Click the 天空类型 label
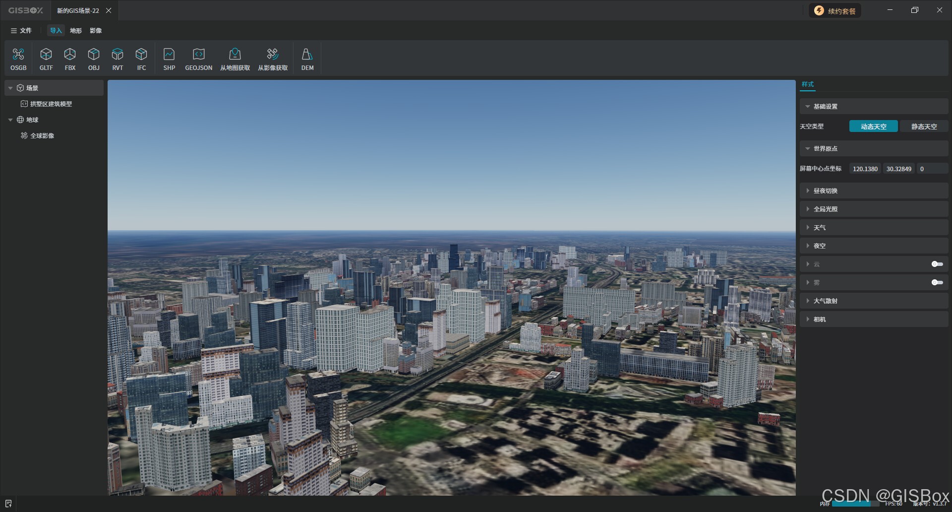This screenshot has width=952, height=512. (812, 127)
